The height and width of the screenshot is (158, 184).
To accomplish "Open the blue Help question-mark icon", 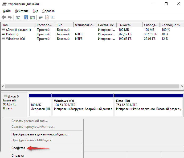I will pyautogui.click(x=26, y=18).
